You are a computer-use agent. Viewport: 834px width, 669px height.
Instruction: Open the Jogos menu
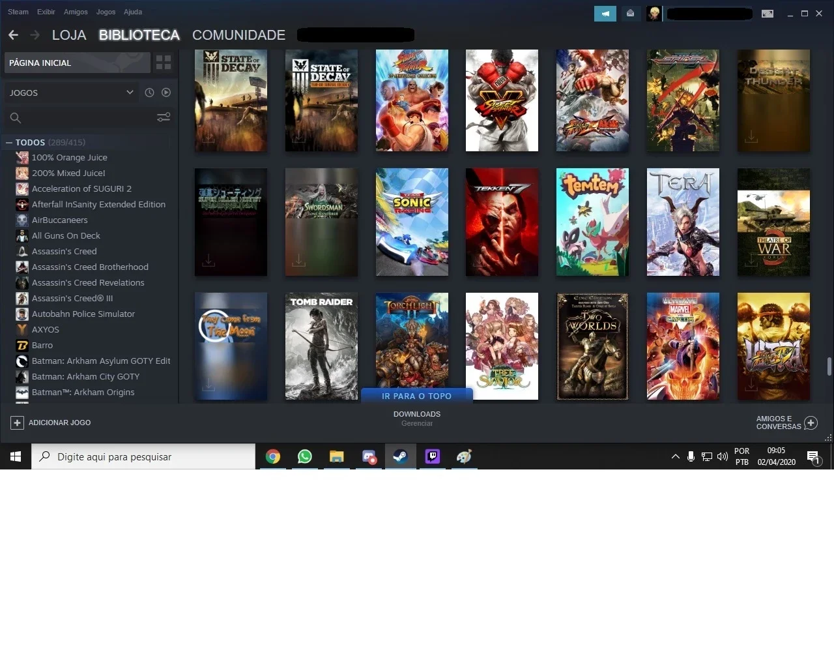(x=106, y=12)
